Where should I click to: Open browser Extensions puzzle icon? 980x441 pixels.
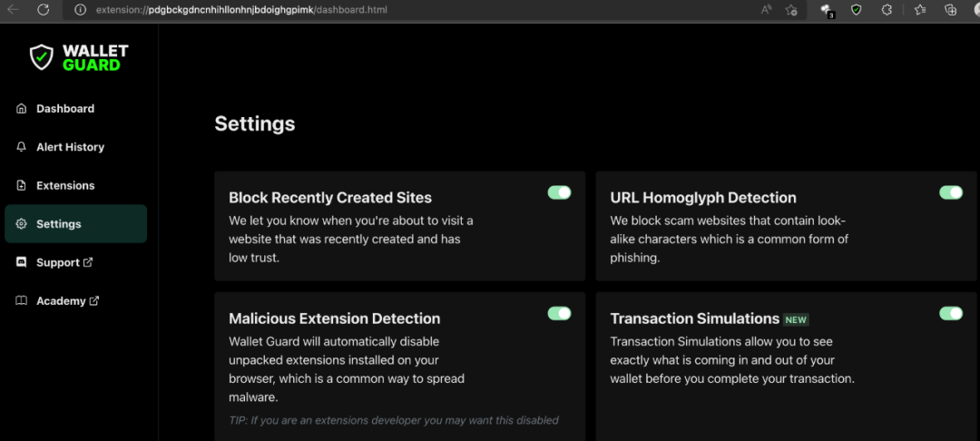(886, 10)
